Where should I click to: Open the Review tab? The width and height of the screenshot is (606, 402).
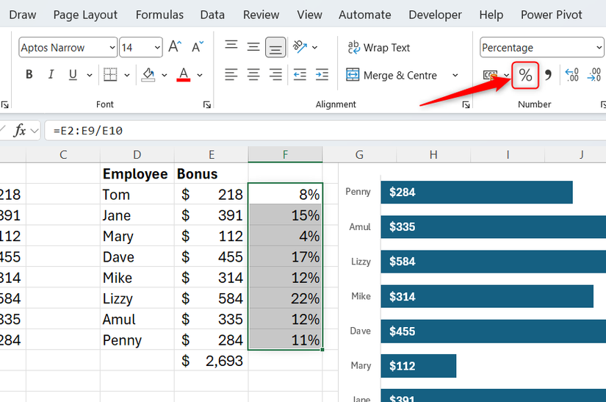261,15
